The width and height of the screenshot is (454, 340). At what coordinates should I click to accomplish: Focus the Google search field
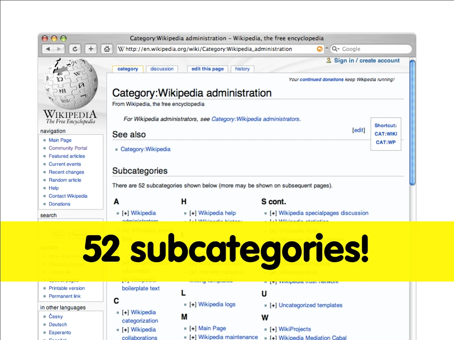coord(371,49)
